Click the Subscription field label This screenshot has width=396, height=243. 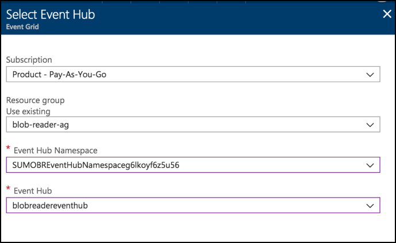click(29, 60)
